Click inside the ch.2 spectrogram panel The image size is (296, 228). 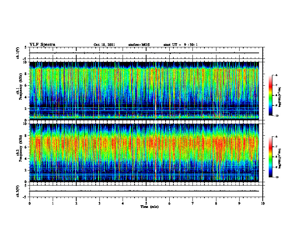pyautogui.click(x=144, y=153)
